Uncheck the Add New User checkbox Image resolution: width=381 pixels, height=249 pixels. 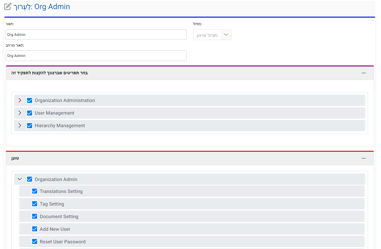35,229
